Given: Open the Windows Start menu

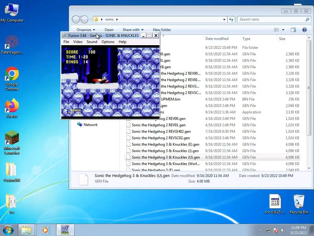Looking at the screenshot, I should pyautogui.click(x=8, y=230).
